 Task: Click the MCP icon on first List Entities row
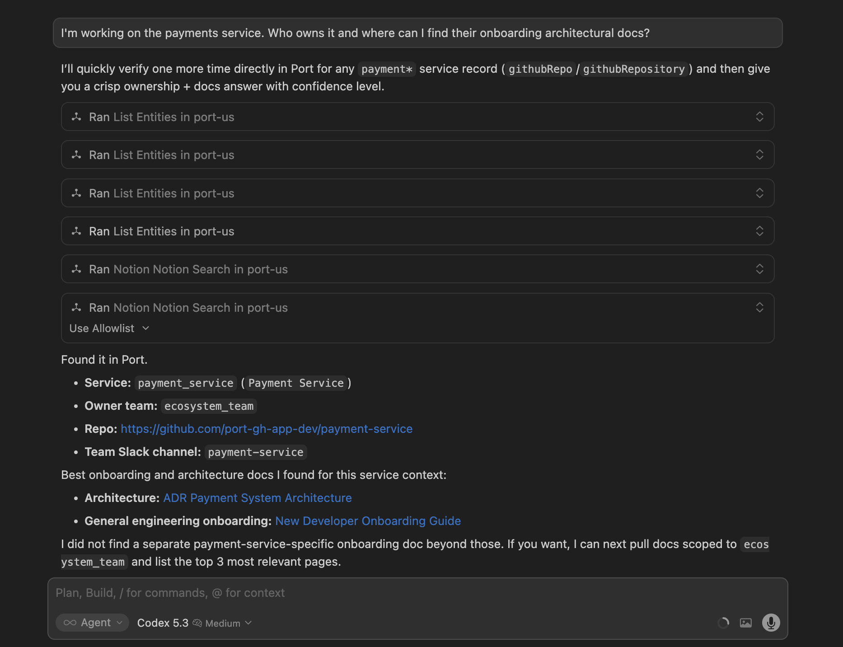(76, 117)
